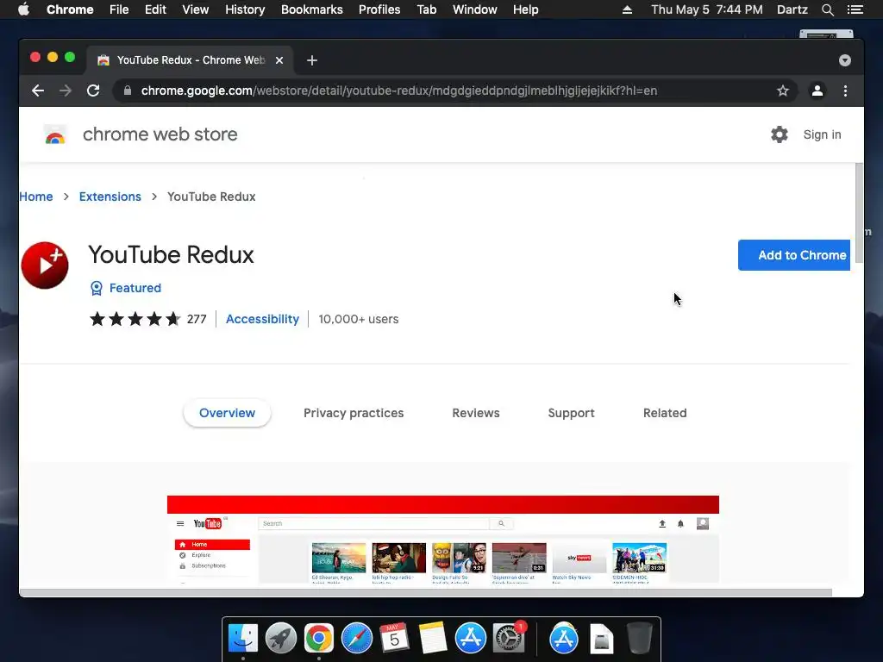Open the Window menu

point(475,9)
